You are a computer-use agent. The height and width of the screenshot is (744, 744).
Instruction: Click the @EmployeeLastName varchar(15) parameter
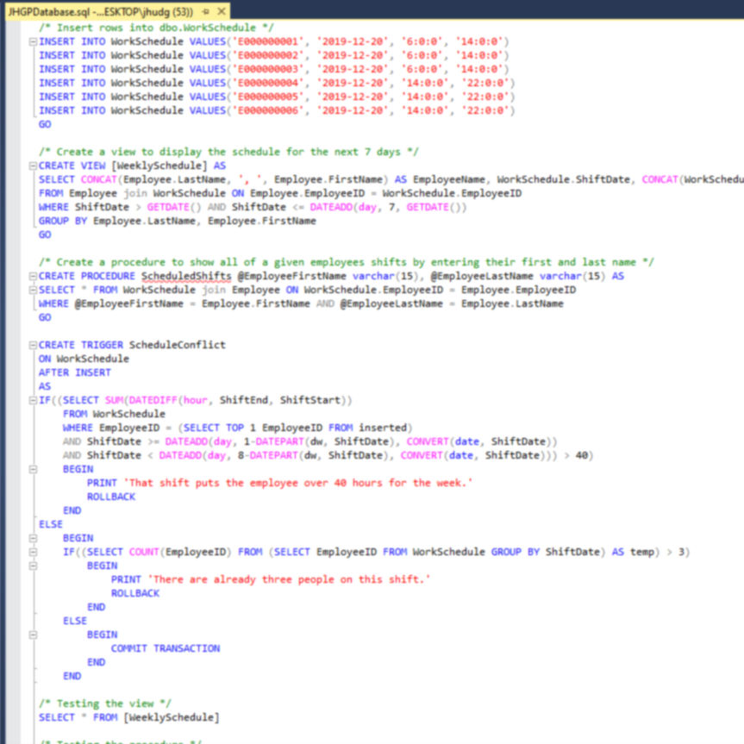coord(517,276)
